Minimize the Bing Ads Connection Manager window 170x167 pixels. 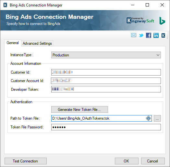(x=133, y=5)
